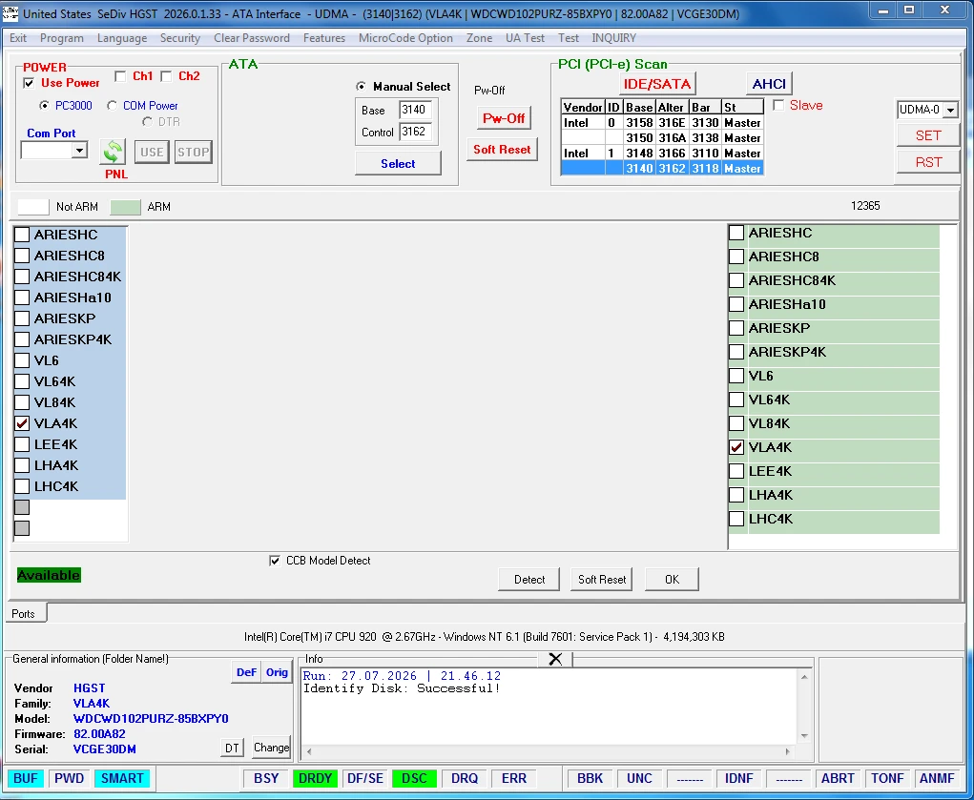
Task: Click the DF/SE status flag
Action: (364, 778)
